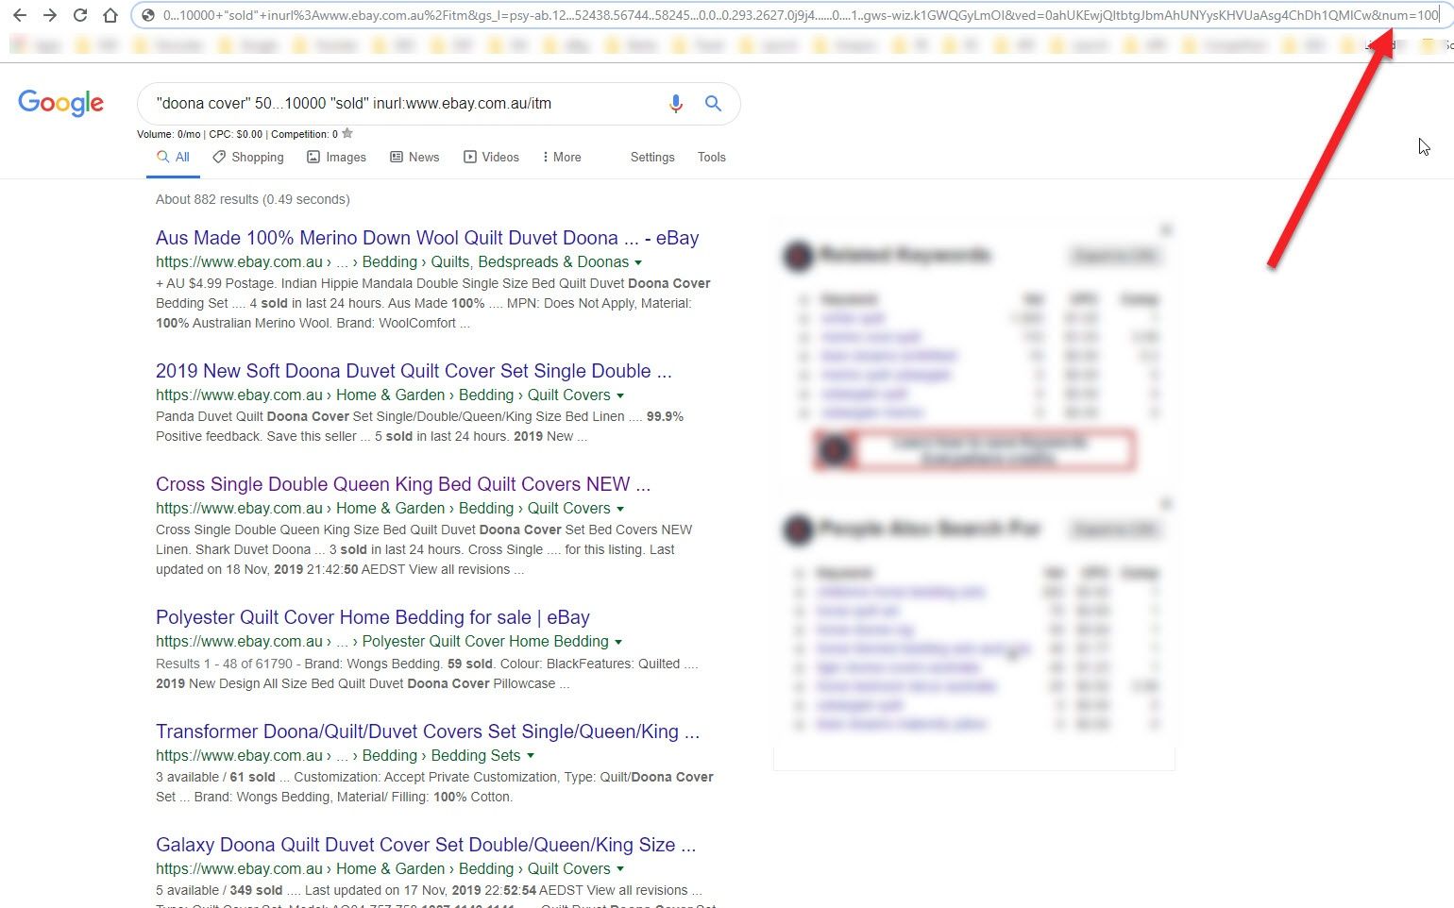Switch to the Images tab
Viewport: 1454px width, 908px height.
[x=337, y=158]
